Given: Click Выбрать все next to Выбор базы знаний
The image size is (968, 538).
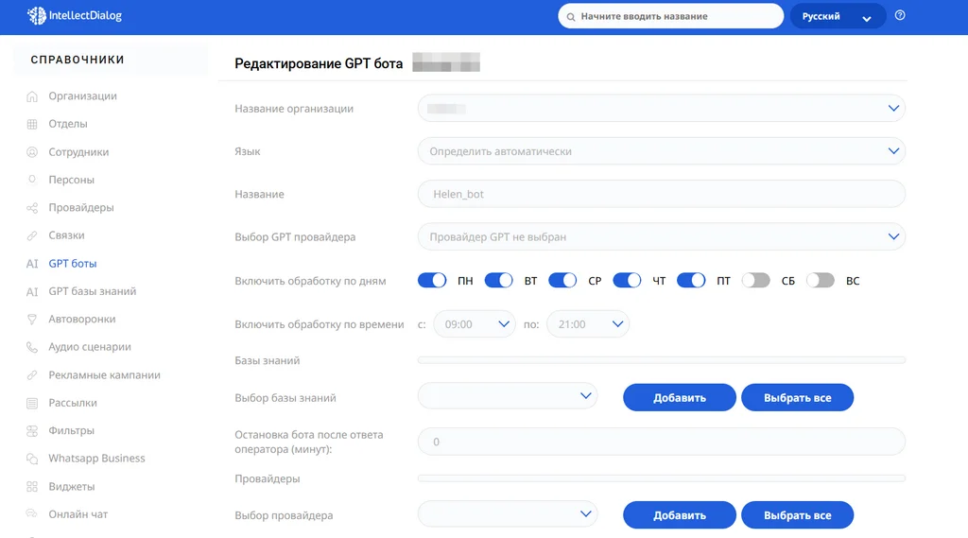Looking at the screenshot, I should (x=797, y=398).
